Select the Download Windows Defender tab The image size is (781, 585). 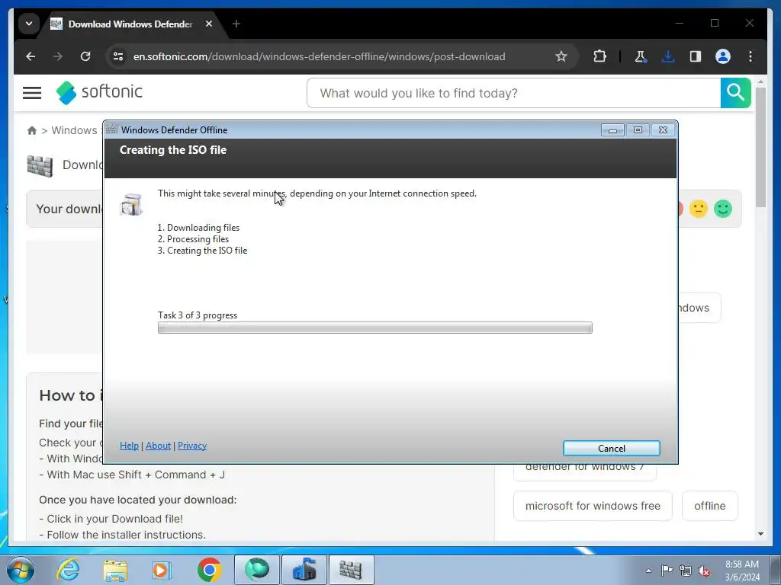tap(130, 24)
